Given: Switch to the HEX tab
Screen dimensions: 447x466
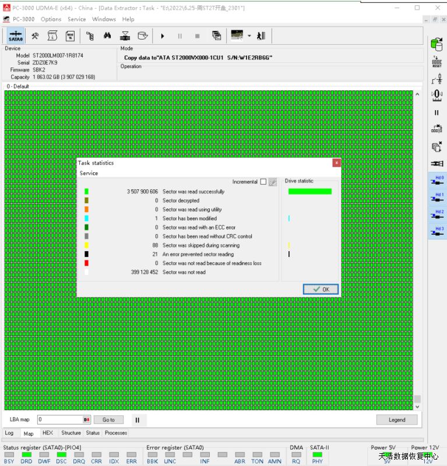Looking at the screenshot, I should [x=48, y=433].
